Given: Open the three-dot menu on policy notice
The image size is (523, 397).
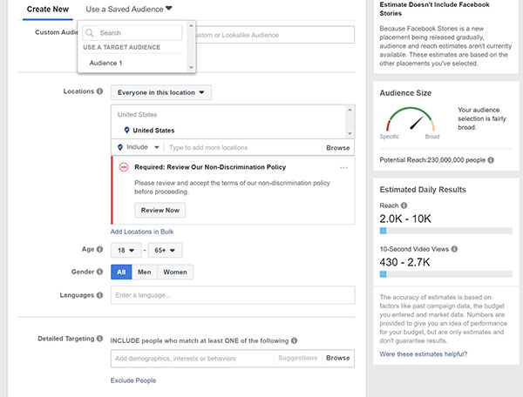Looking at the screenshot, I should [x=343, y=167].
